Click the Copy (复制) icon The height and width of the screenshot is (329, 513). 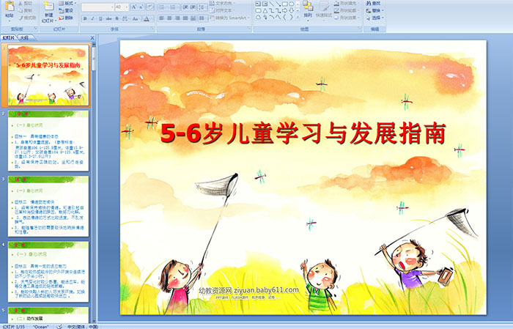tap(21, 10)
